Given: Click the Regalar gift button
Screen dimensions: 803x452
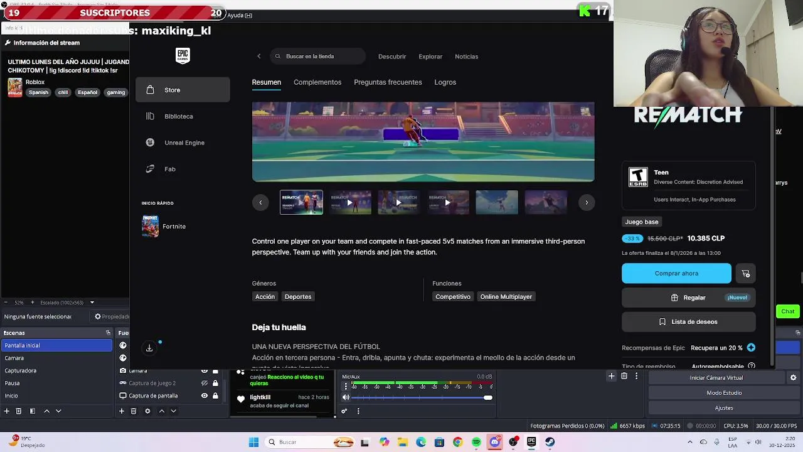Looking at the screenshot, I should tap(689, 298).
